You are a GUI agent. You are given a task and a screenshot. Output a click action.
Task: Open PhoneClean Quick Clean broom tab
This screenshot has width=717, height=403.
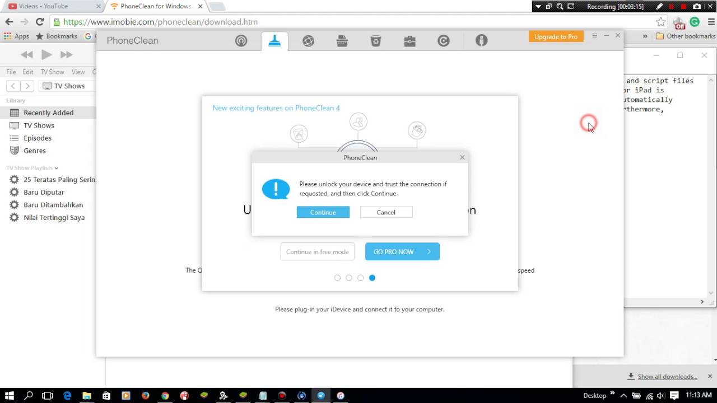pos(274,41)
